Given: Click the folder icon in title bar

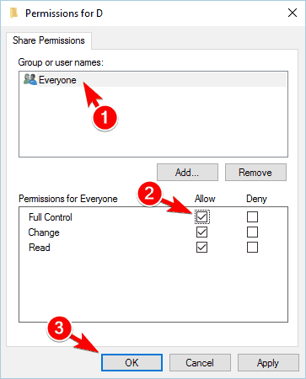Looking at the screenshot, I should click(13, 13).
